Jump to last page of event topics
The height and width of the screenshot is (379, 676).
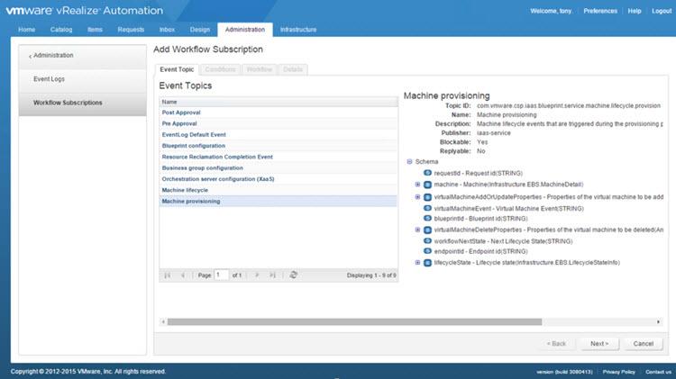point(272,275)
